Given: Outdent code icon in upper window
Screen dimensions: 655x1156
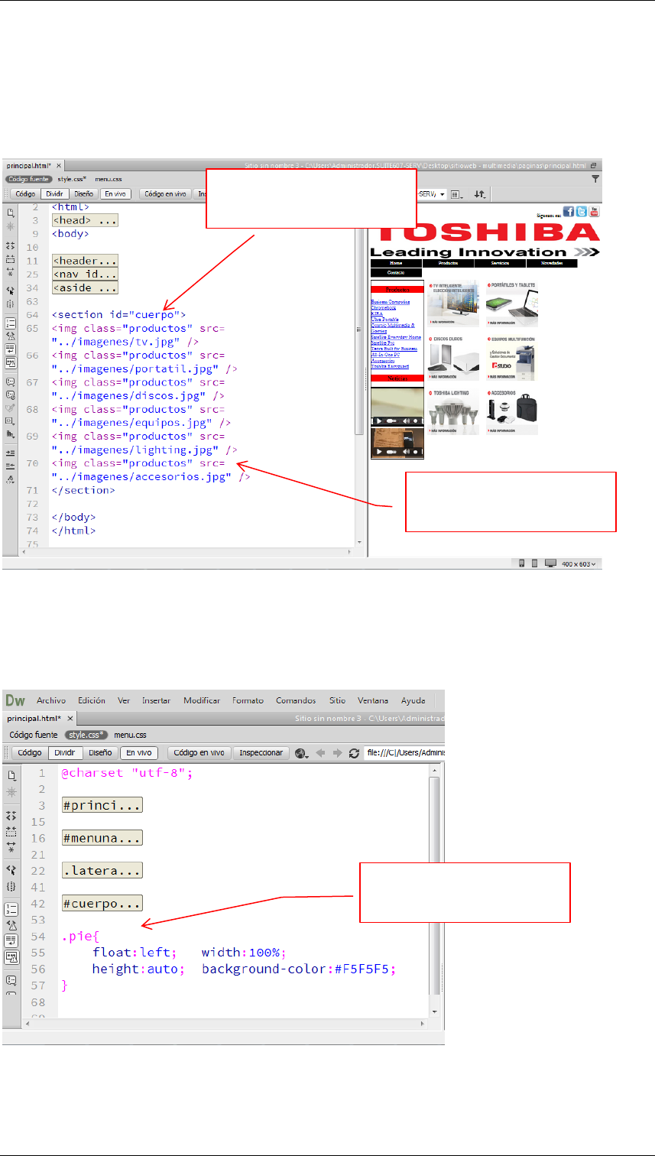Looking at the screenshot, I should click(x=11, y=466).
